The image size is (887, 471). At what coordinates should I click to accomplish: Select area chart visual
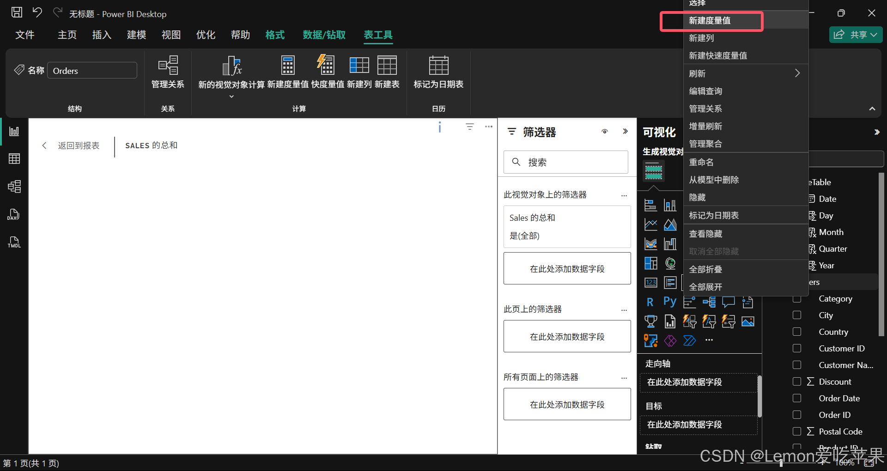click(x=670, y=224)
